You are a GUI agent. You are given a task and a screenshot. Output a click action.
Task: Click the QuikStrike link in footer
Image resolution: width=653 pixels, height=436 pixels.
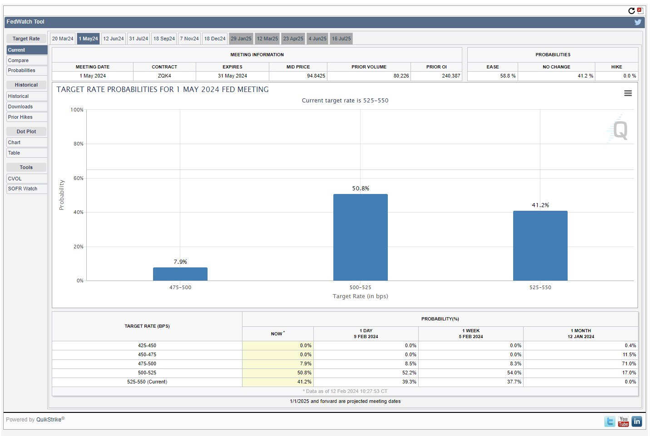pos(49,420)
